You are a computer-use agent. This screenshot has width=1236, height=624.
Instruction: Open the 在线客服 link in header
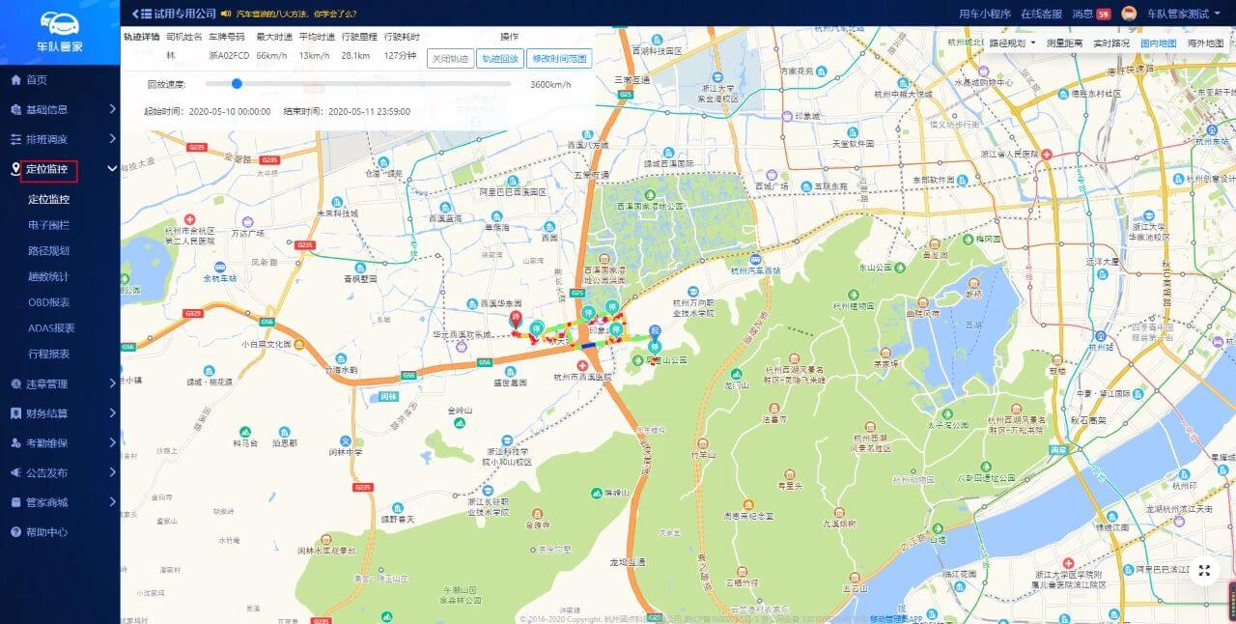pos(1041,14)
